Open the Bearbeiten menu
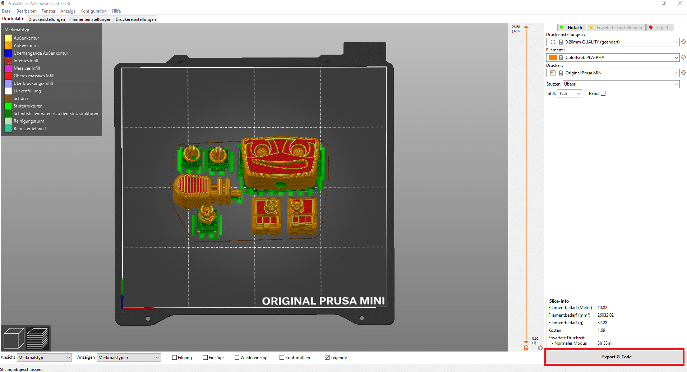This screenshot has width=687, height=372. pos(27,11)
